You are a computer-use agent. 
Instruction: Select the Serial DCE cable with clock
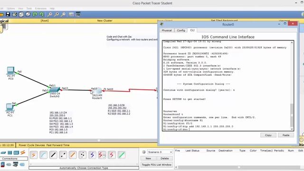102,155
